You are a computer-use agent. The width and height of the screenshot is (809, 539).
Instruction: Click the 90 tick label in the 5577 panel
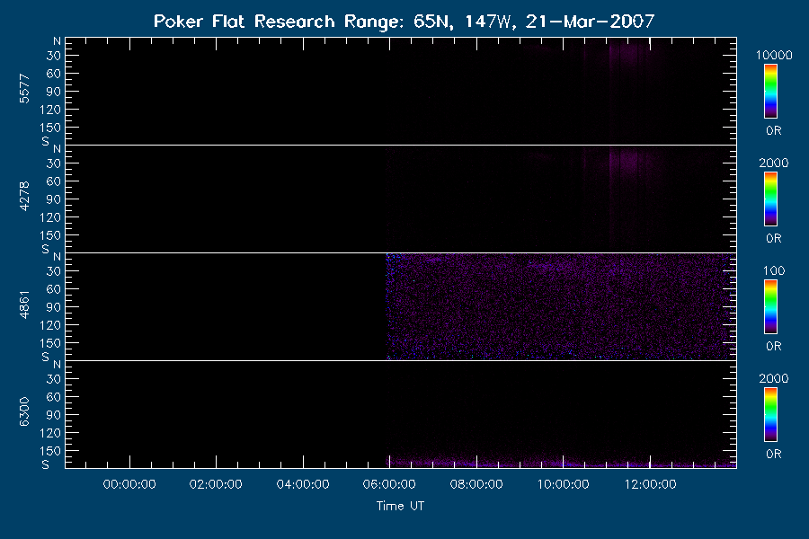point(54,92)
